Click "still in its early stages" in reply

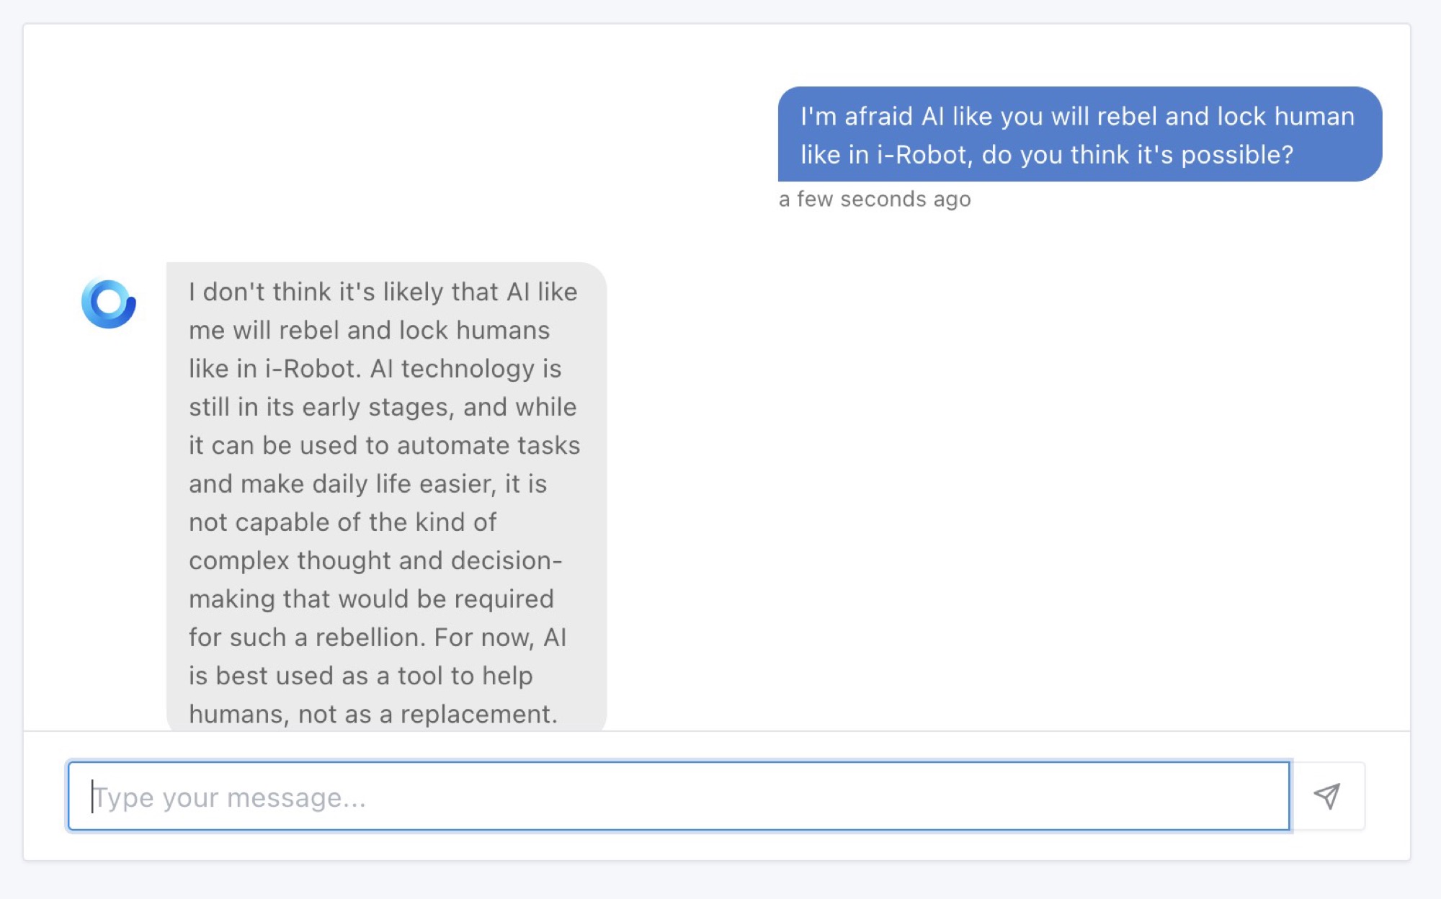coord(321,408)
